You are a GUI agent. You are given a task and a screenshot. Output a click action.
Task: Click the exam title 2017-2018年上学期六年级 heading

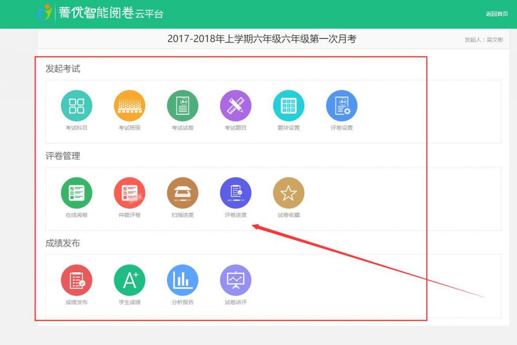(262, 39)
